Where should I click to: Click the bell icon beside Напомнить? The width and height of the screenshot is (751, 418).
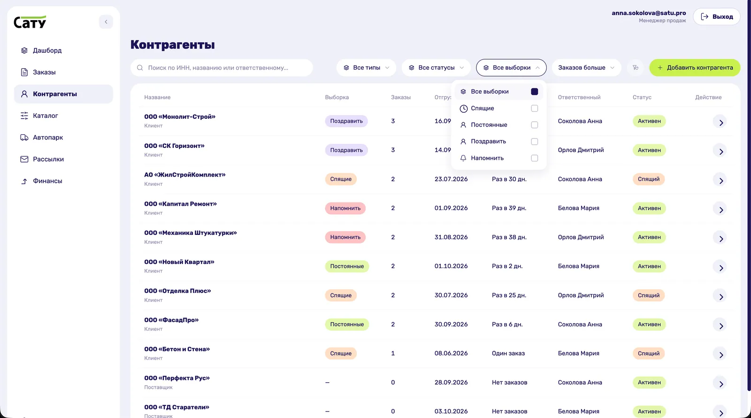coord(463,158)
